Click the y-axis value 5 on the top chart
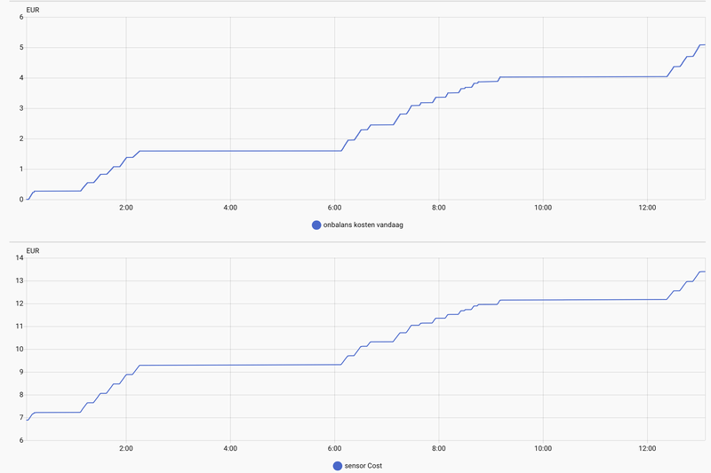Screen dimensions: 711x473 pyautogui.click(x=21, y=48)
